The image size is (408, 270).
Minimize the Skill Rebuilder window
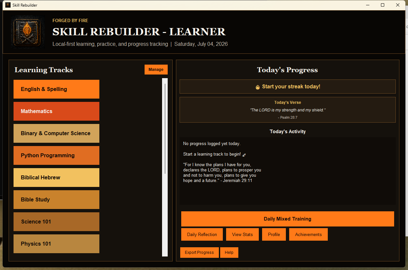pyautogui.click(x=367, y=5)
